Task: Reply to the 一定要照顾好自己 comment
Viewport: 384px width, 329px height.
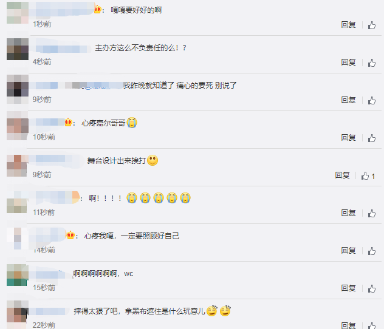Action: point(349,251)
